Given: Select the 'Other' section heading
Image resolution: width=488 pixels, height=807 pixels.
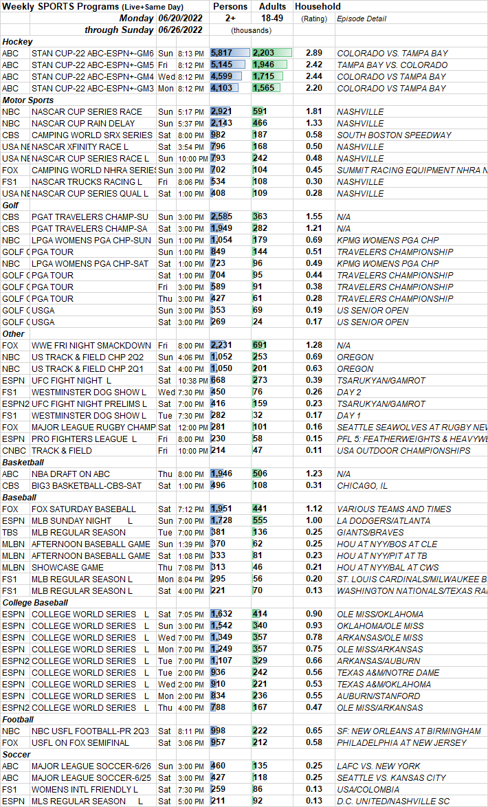Looking at the screenshot, I should [x=12, y=333].
